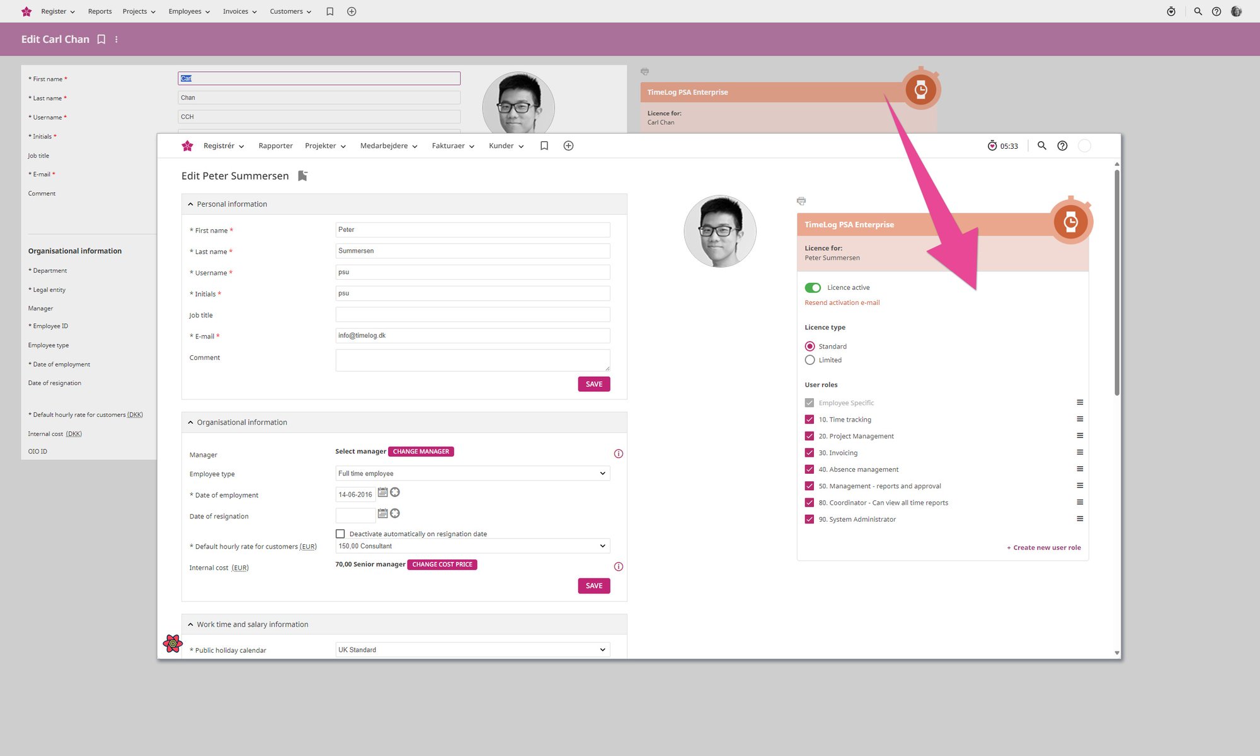Click the plus circle icon after Kunder
This screenshot has height=756, width=1260.
[x=568, y=146]
